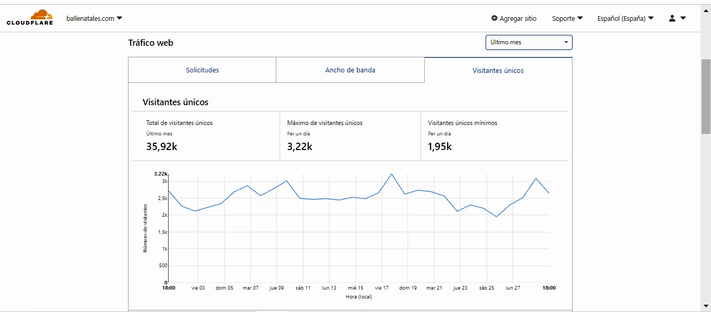Click the scrollbar down arrow

pyautogui.click(x=706, y=306)
